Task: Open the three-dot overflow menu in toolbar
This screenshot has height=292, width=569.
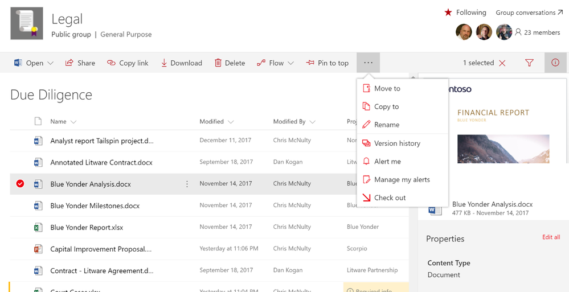Action: (x=369, y=63)
